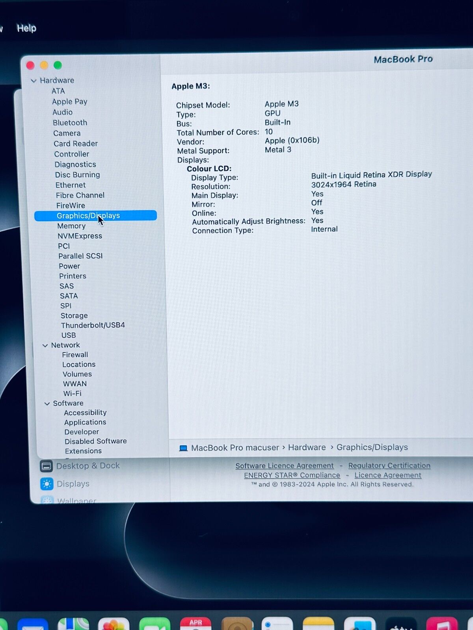This screenshot has width=473, height=630.
Task: Open Music from the Dock
Action: click(442, 624)
